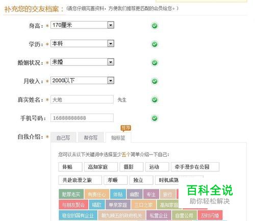The width and height of the screenshot is (255, 221).
Task: Choose the orange 三口之家 keyword tag
Action: (144, 205)
